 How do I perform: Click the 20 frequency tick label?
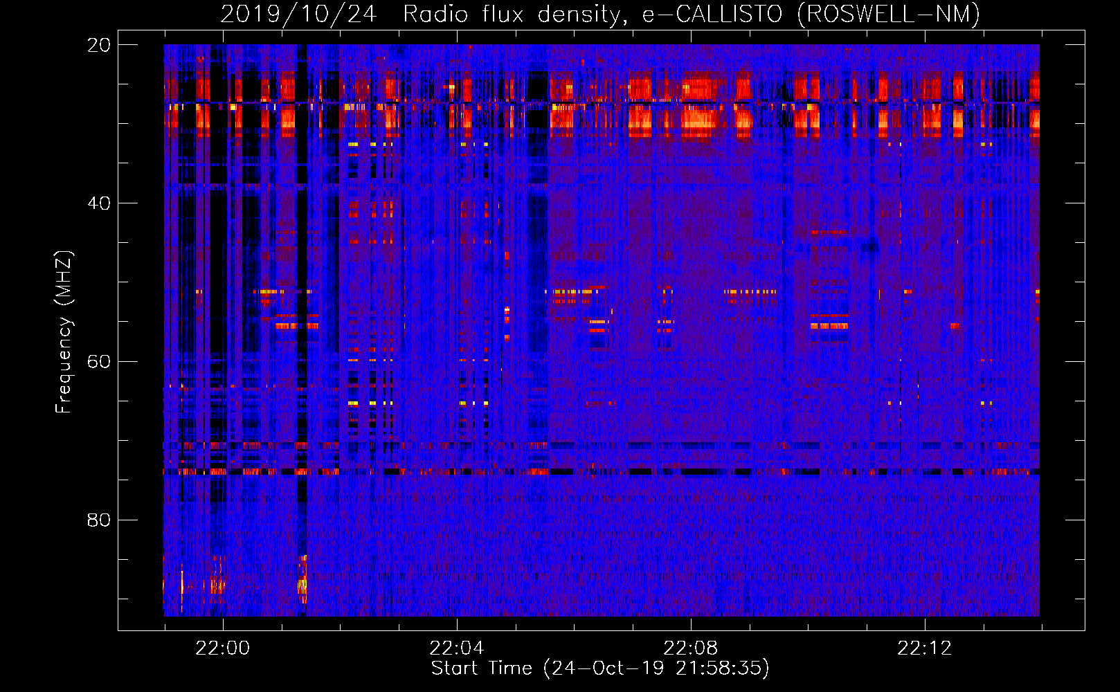pyautogui.click(x=99, y=45)
